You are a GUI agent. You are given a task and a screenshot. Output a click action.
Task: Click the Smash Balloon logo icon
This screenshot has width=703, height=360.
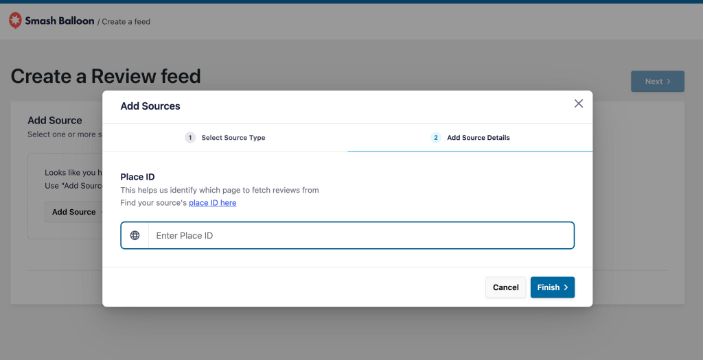(15, 20)
